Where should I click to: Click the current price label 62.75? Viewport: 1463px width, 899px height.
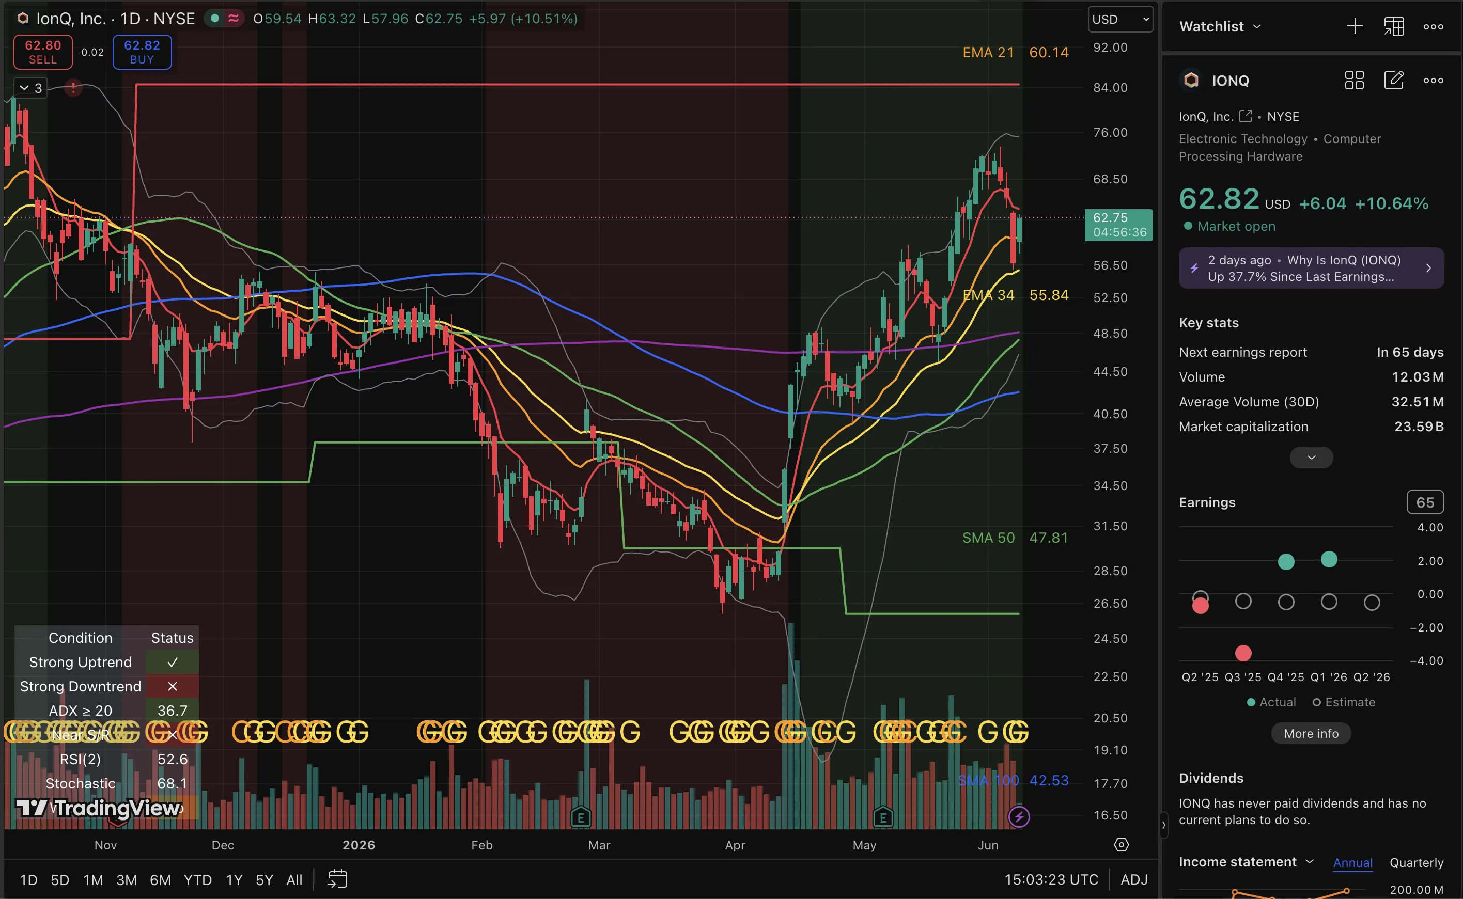click(x=1118, y=225)
